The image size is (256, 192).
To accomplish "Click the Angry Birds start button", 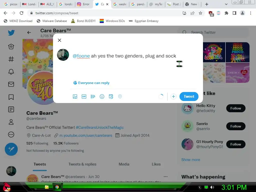I will (7, 187).
